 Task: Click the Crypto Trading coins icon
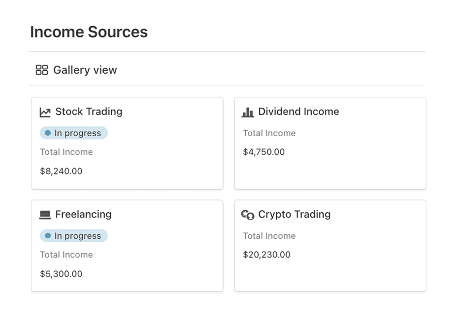247,214
